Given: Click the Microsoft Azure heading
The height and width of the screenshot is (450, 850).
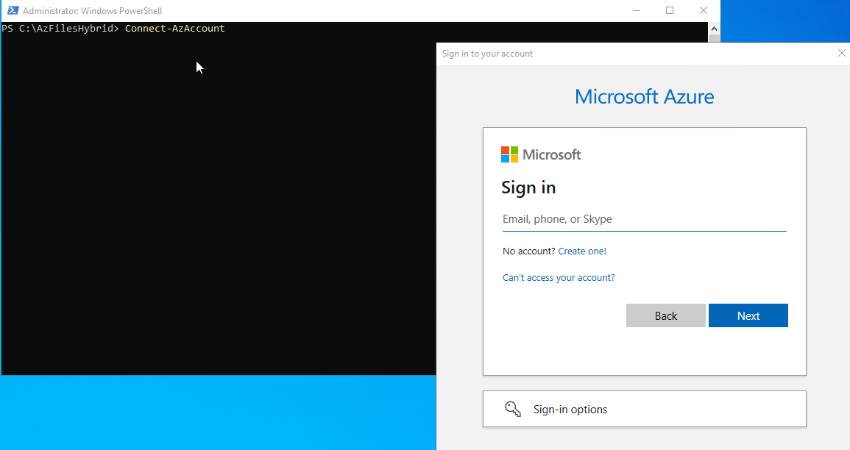Looking at the screenshot, I should pyautogui.click(x=644, y=96).
